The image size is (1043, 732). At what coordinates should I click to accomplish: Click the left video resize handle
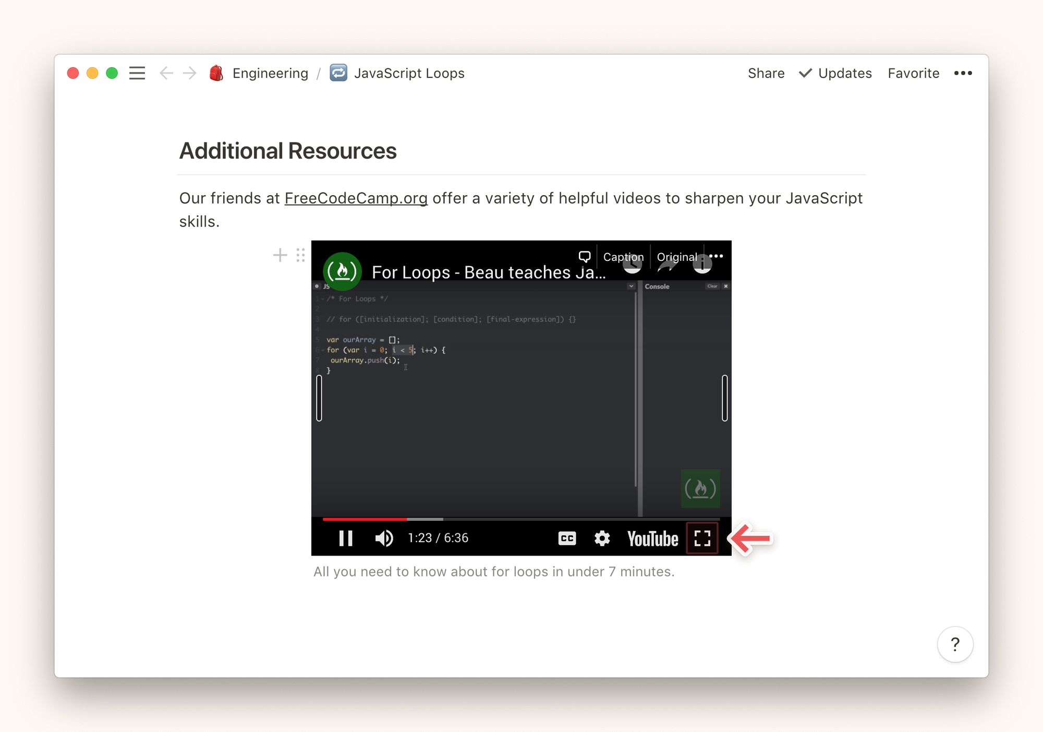[x=319, y=398]
